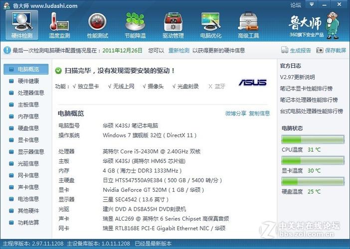Open the 驱动管理 driver management
This screenshot has width=350, height=249.
pyautogui.click(x=173, y=25)
